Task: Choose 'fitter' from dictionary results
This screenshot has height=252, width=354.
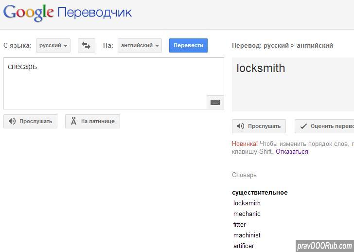Action: [x=240, y=224]
